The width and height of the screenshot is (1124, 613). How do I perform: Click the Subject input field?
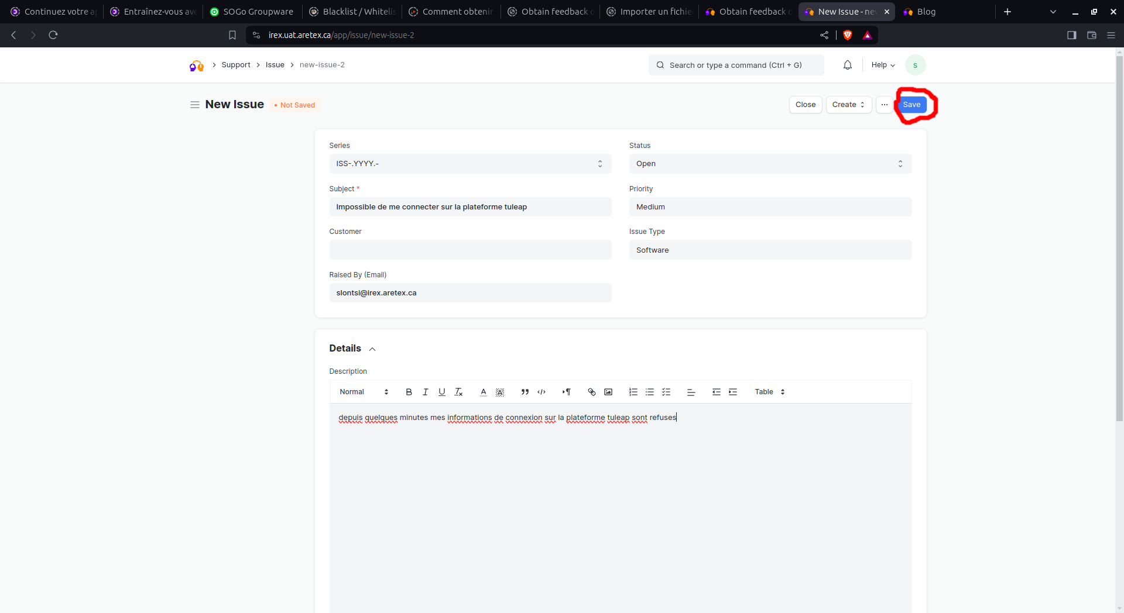pos(470,207)
